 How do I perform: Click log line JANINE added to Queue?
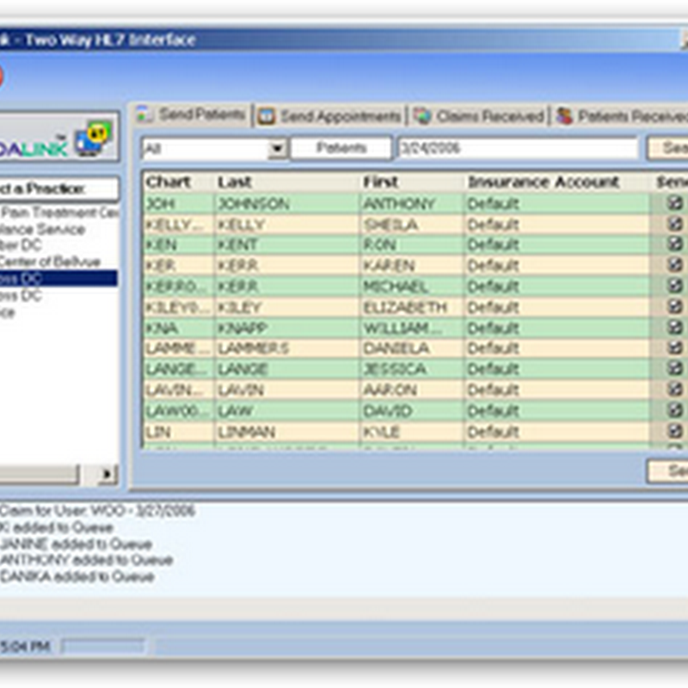coord(76,544)
